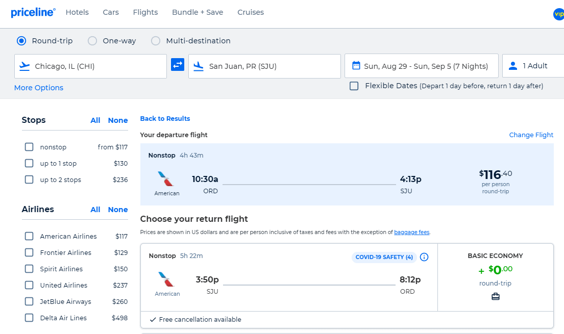Click the Back to Results link
Image resolution: width=564 pixels, height=334 pixels.
click(x=165, y=118)
